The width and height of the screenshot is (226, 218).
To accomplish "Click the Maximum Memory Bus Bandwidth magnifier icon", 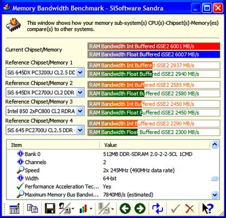I will tap(21, 194).
